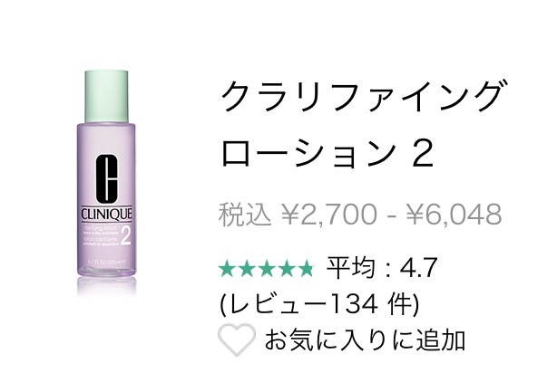Click the black C emblem on bottle
The height and width of the screenshot is (373, 557).
tap(106, 179)
